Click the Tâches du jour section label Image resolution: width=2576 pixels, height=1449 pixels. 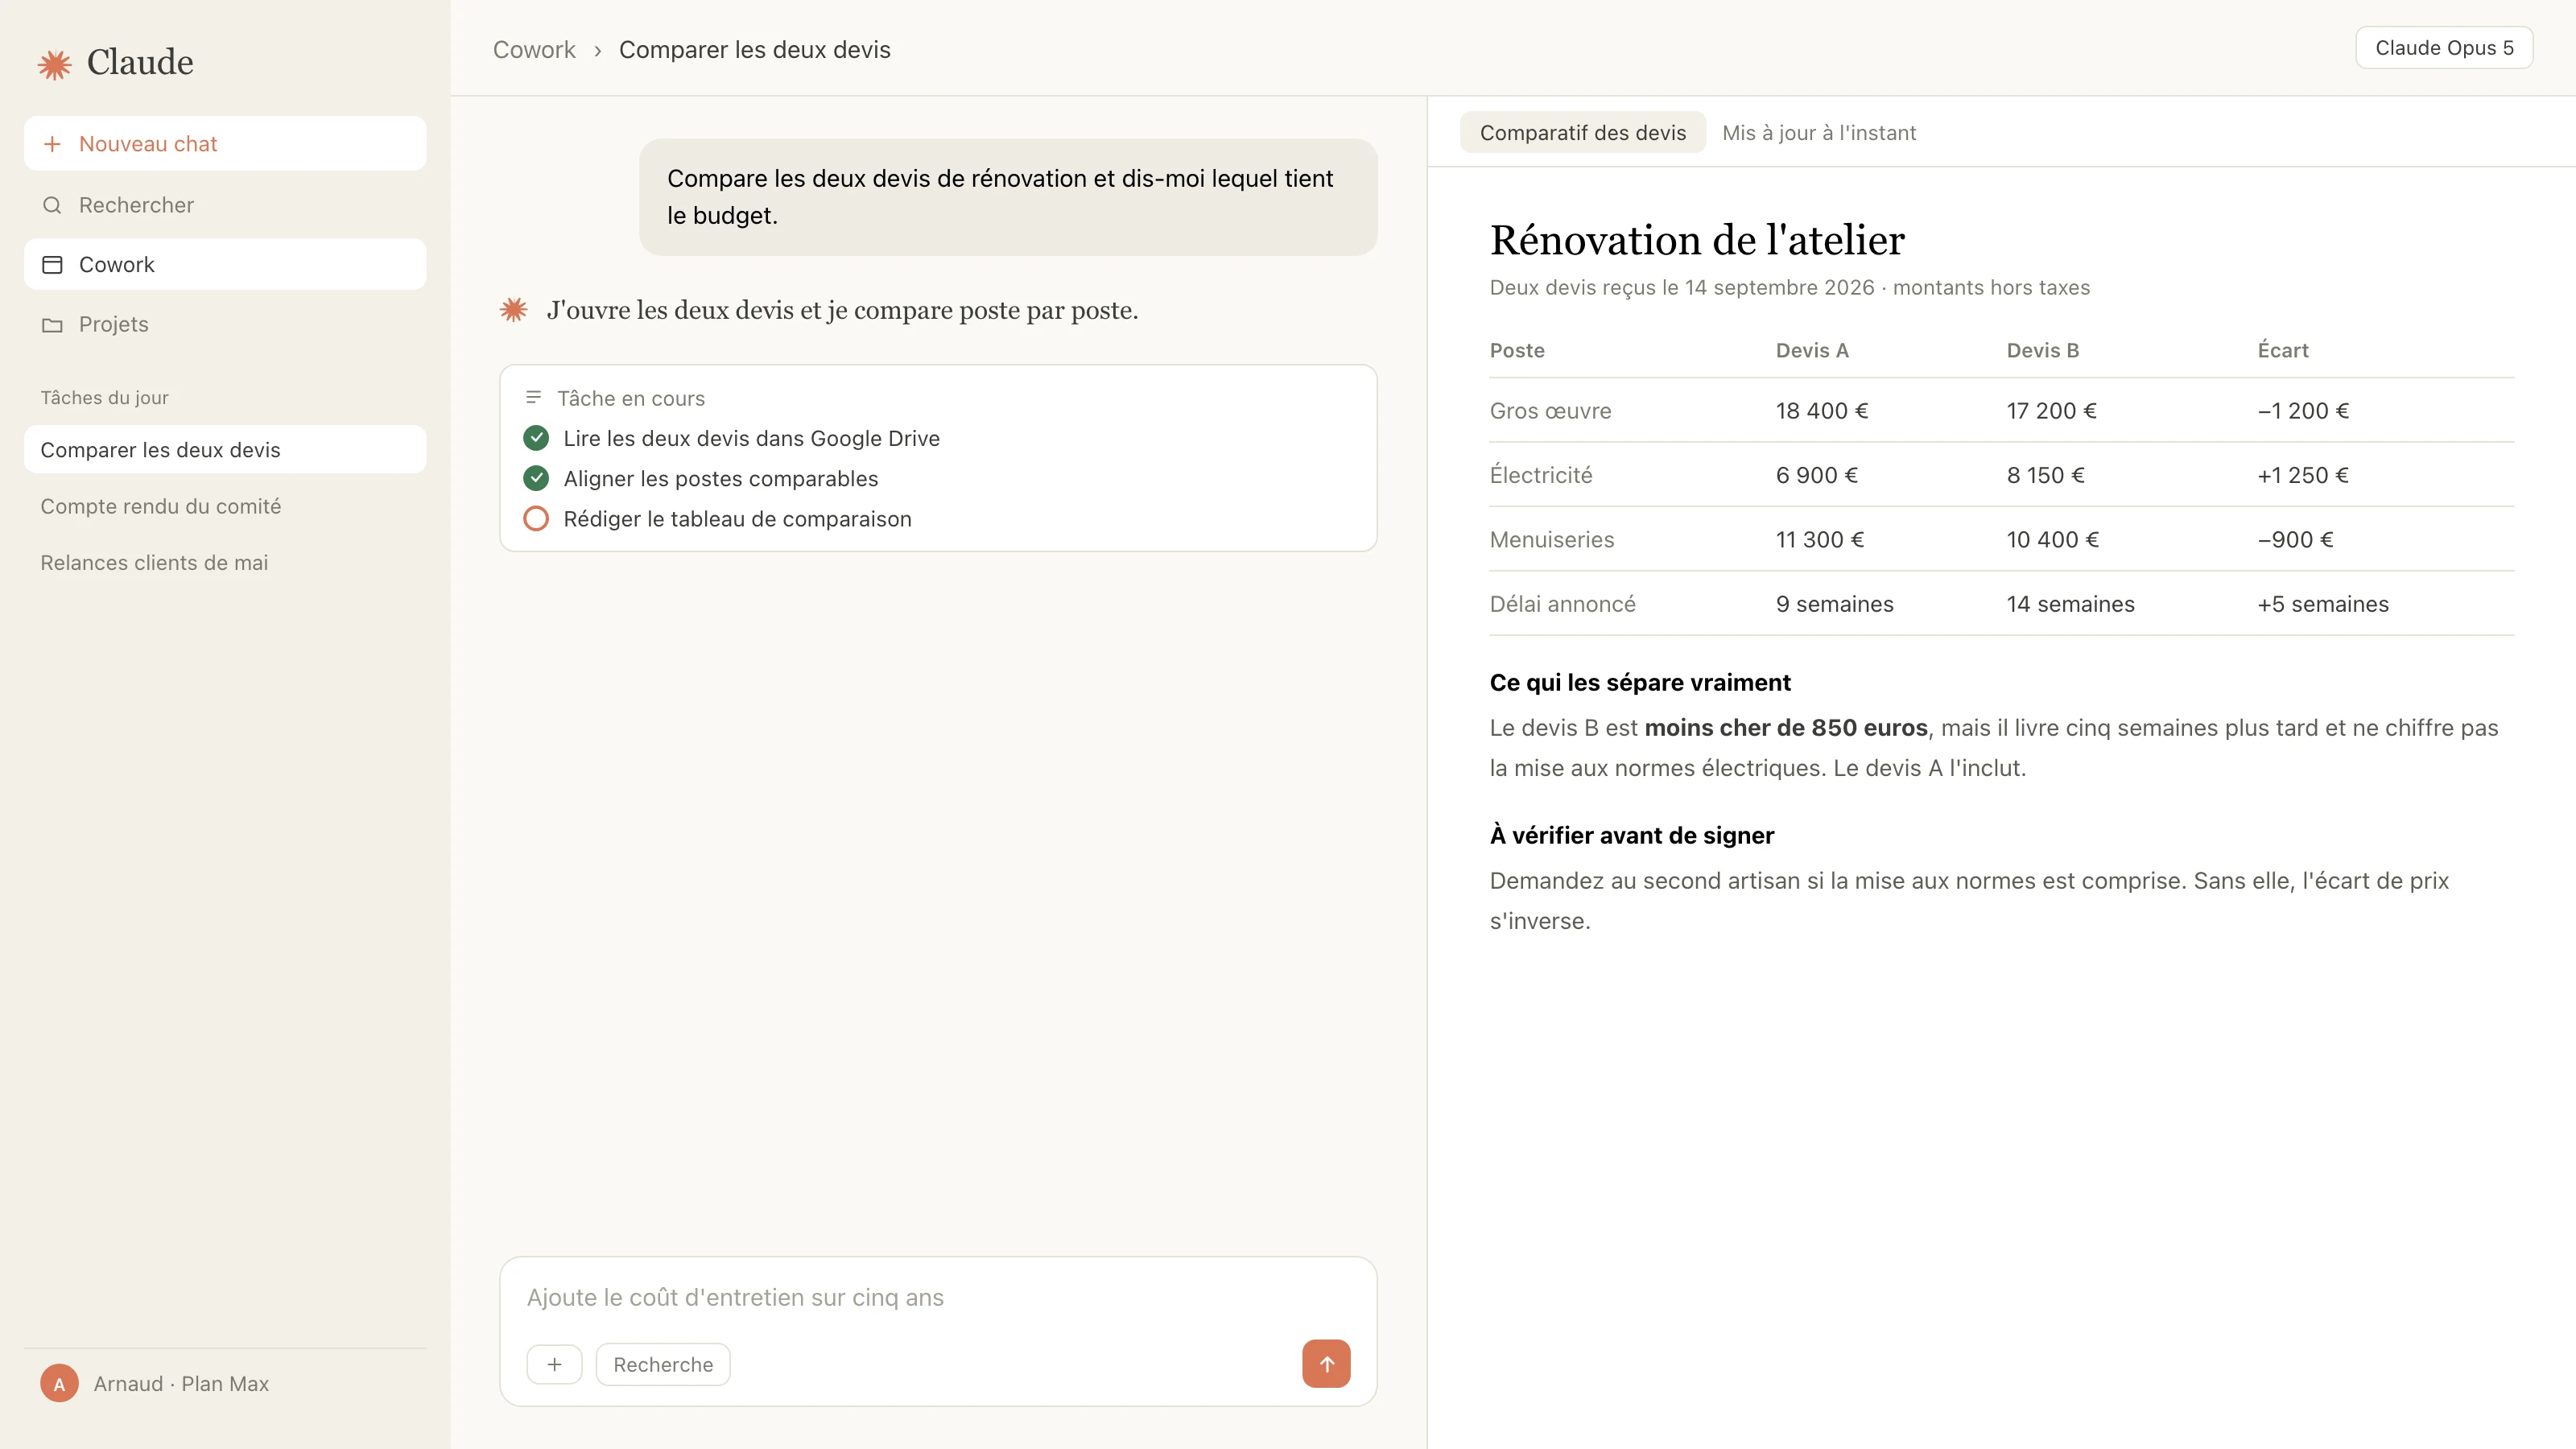pyautogui.click(x=104, y=398)
